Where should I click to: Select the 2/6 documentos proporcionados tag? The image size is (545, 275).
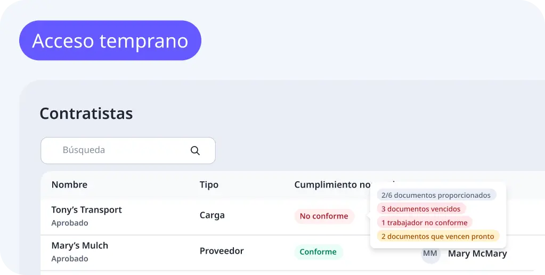pyautogui.click(x=436, y=195)
